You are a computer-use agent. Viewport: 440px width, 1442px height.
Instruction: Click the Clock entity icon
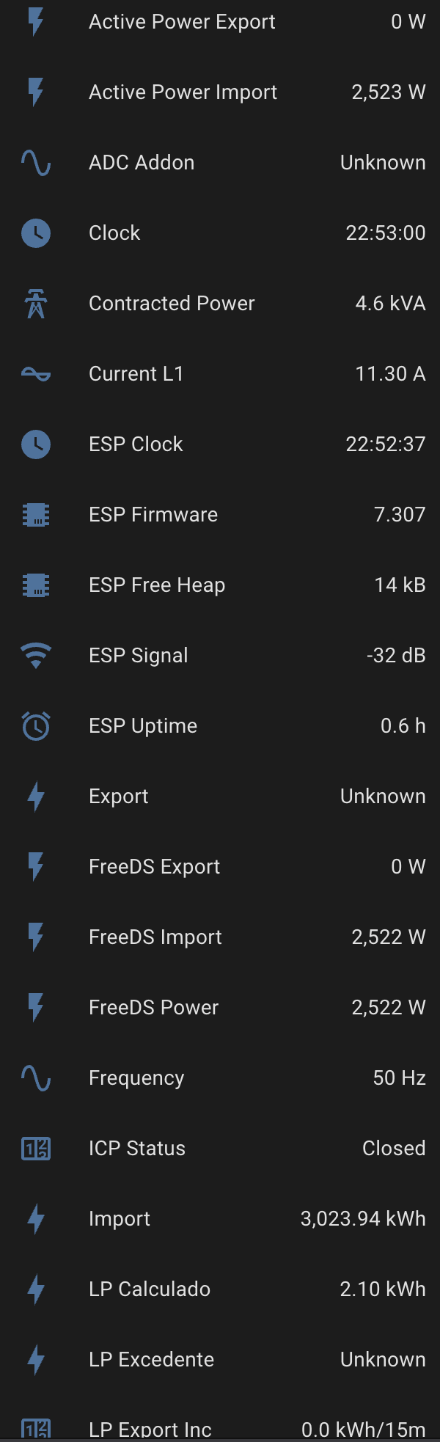(x=35, y=233)
